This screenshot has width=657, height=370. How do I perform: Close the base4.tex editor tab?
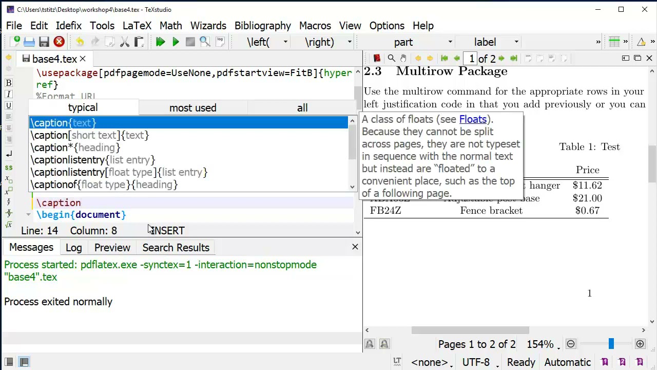(x=82, y=59)
